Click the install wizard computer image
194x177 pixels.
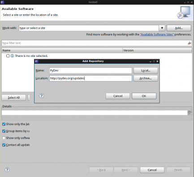point(184,13)
